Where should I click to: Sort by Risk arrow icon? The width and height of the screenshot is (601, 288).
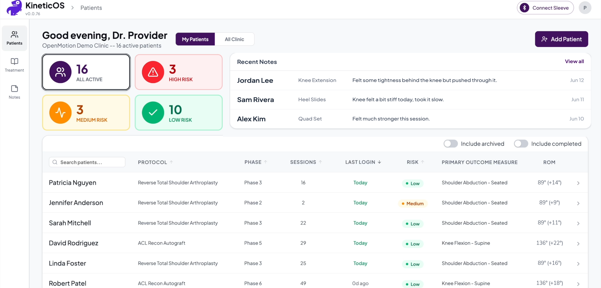422,162
